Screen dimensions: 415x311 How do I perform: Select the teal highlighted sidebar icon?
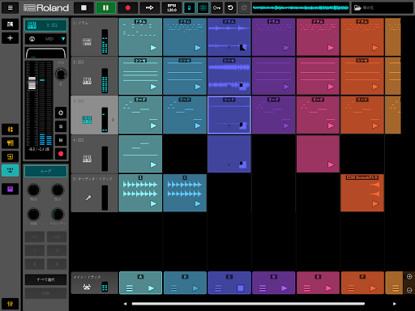coord(10,170)
